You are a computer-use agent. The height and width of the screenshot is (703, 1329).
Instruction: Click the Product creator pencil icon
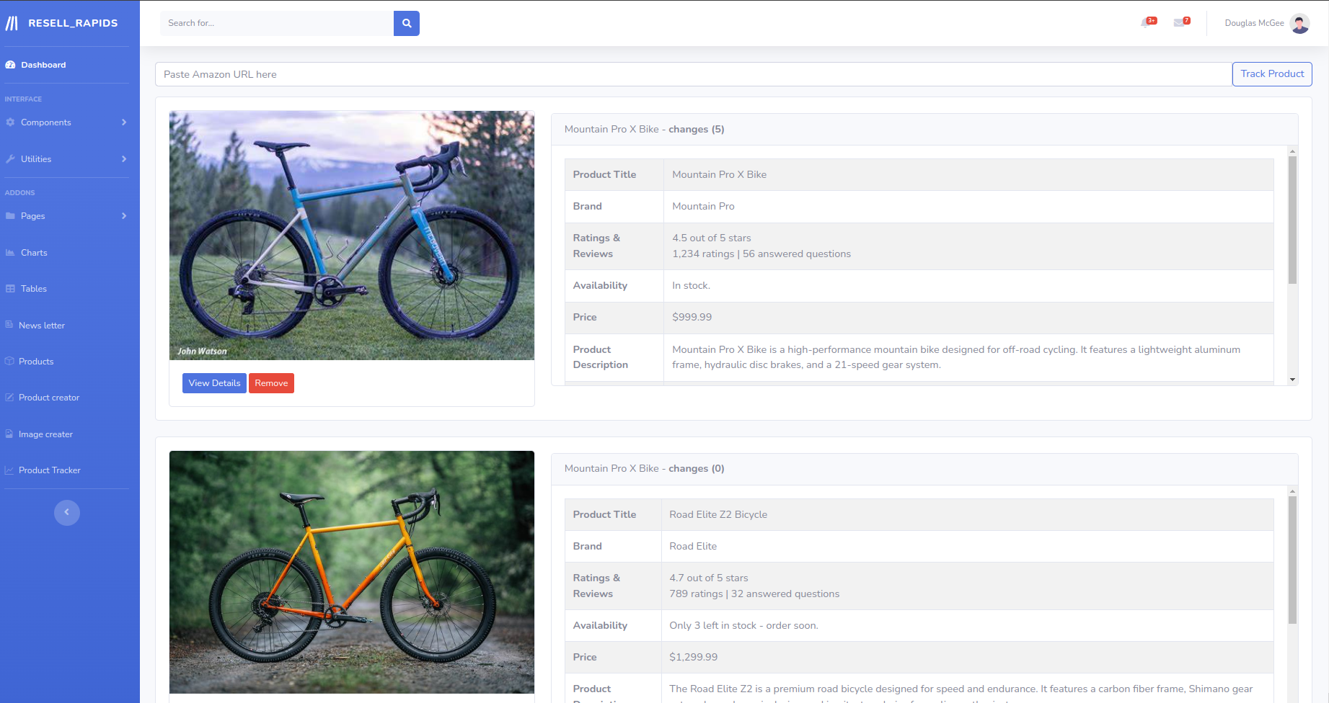(x=9, y=398)
